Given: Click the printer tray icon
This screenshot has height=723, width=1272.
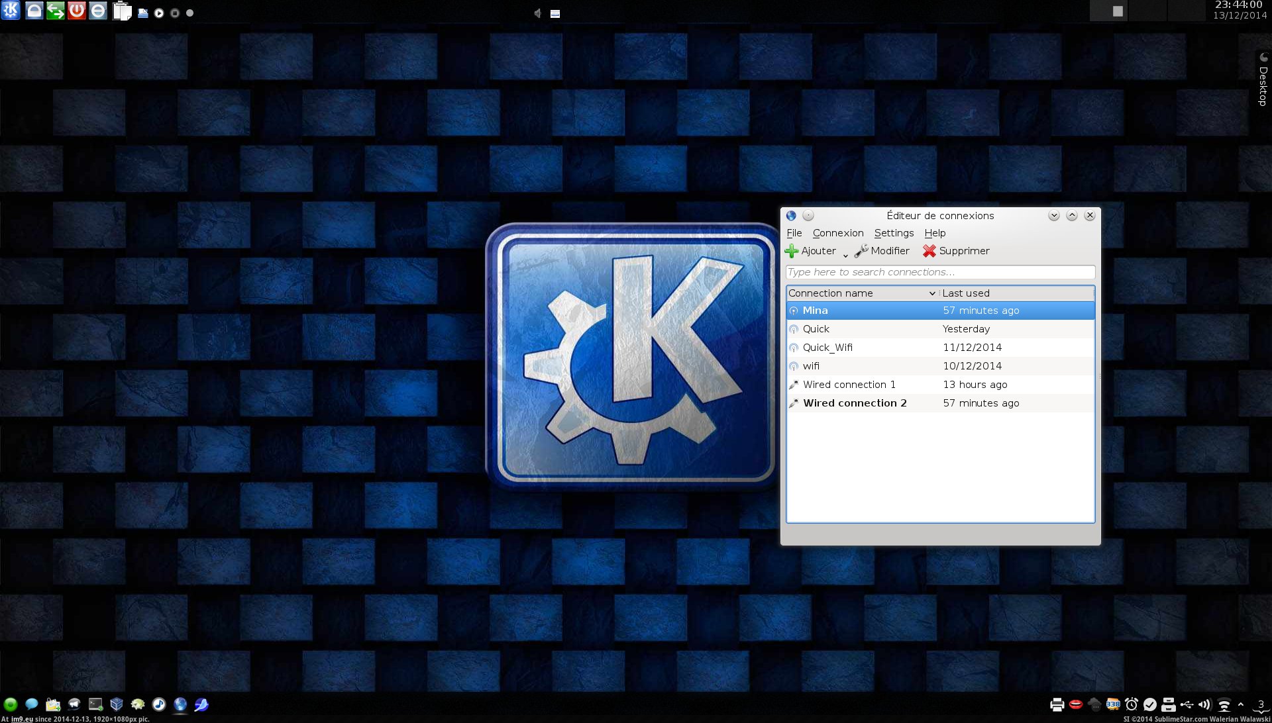Looking at the screenshot, I should [1057, 704].
